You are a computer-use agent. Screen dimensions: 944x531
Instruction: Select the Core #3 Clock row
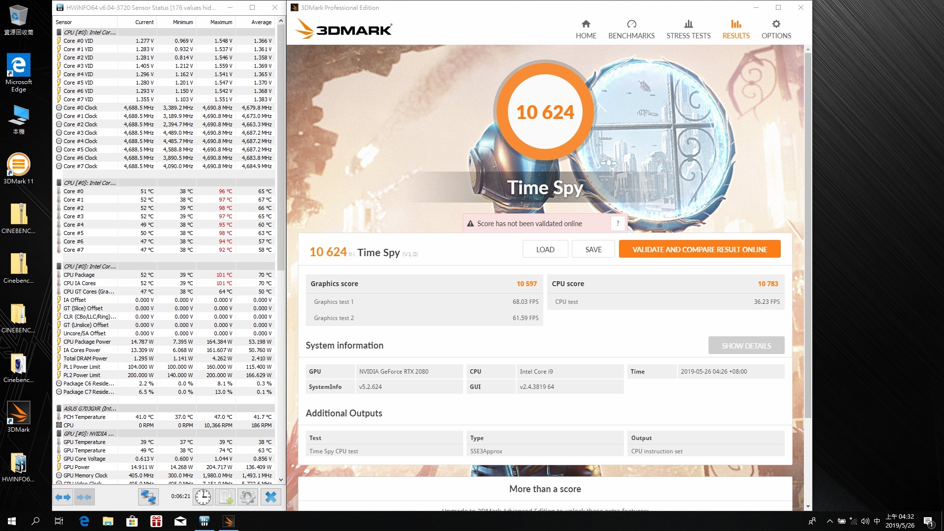pyautogui.click(x=165, y=133)
